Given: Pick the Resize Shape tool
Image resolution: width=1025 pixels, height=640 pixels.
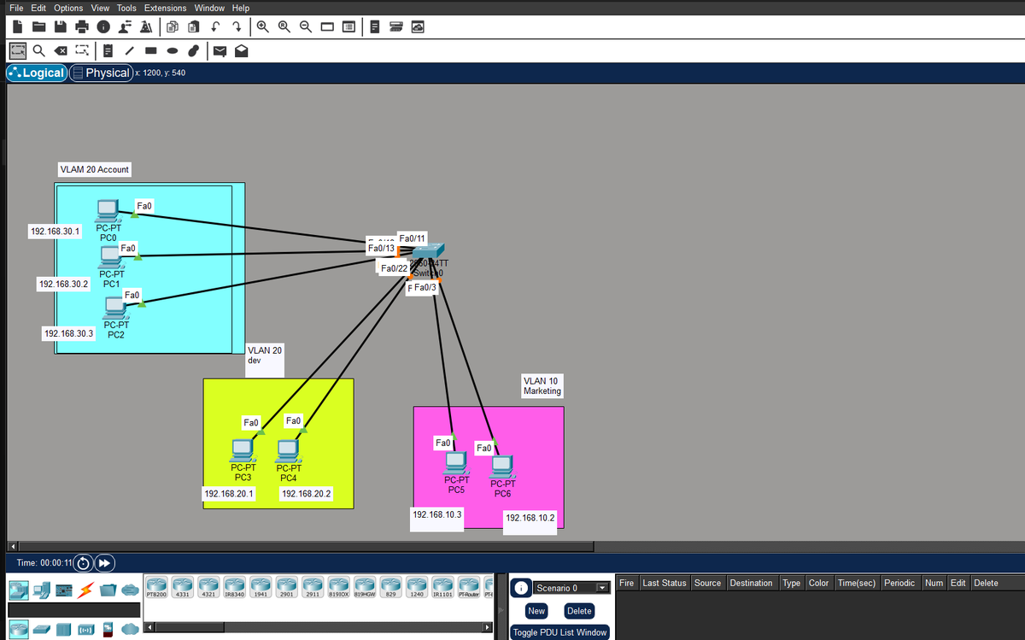Looking at the screenshot, I should click(82, 51).
